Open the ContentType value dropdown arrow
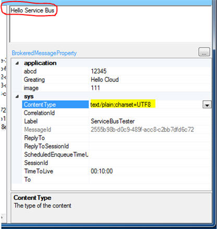 207,105
